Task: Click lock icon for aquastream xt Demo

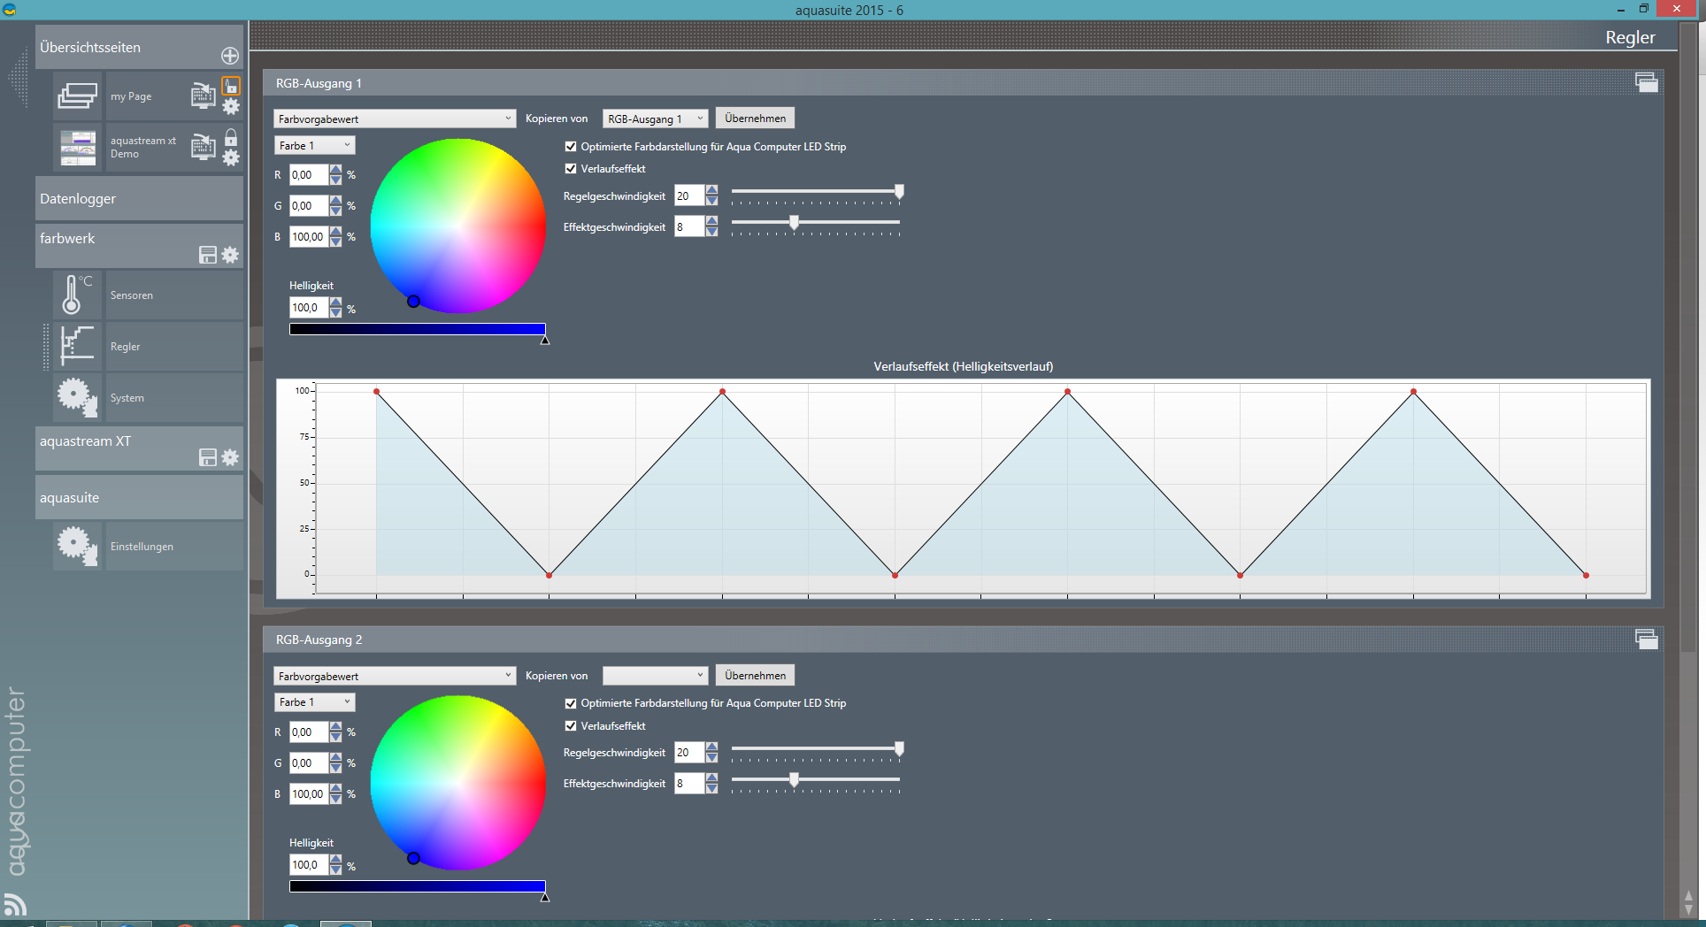Action: [231, 137]
